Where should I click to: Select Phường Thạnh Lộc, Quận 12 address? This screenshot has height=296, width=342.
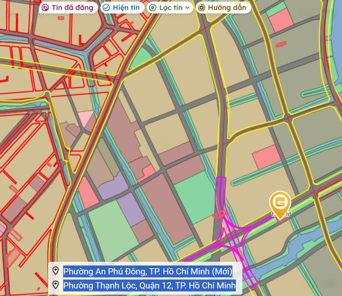(x=149, y=285)
